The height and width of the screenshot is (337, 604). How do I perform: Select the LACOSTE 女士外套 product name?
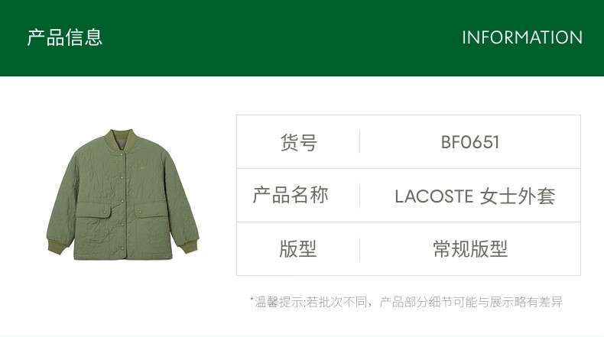pos(475,196)
